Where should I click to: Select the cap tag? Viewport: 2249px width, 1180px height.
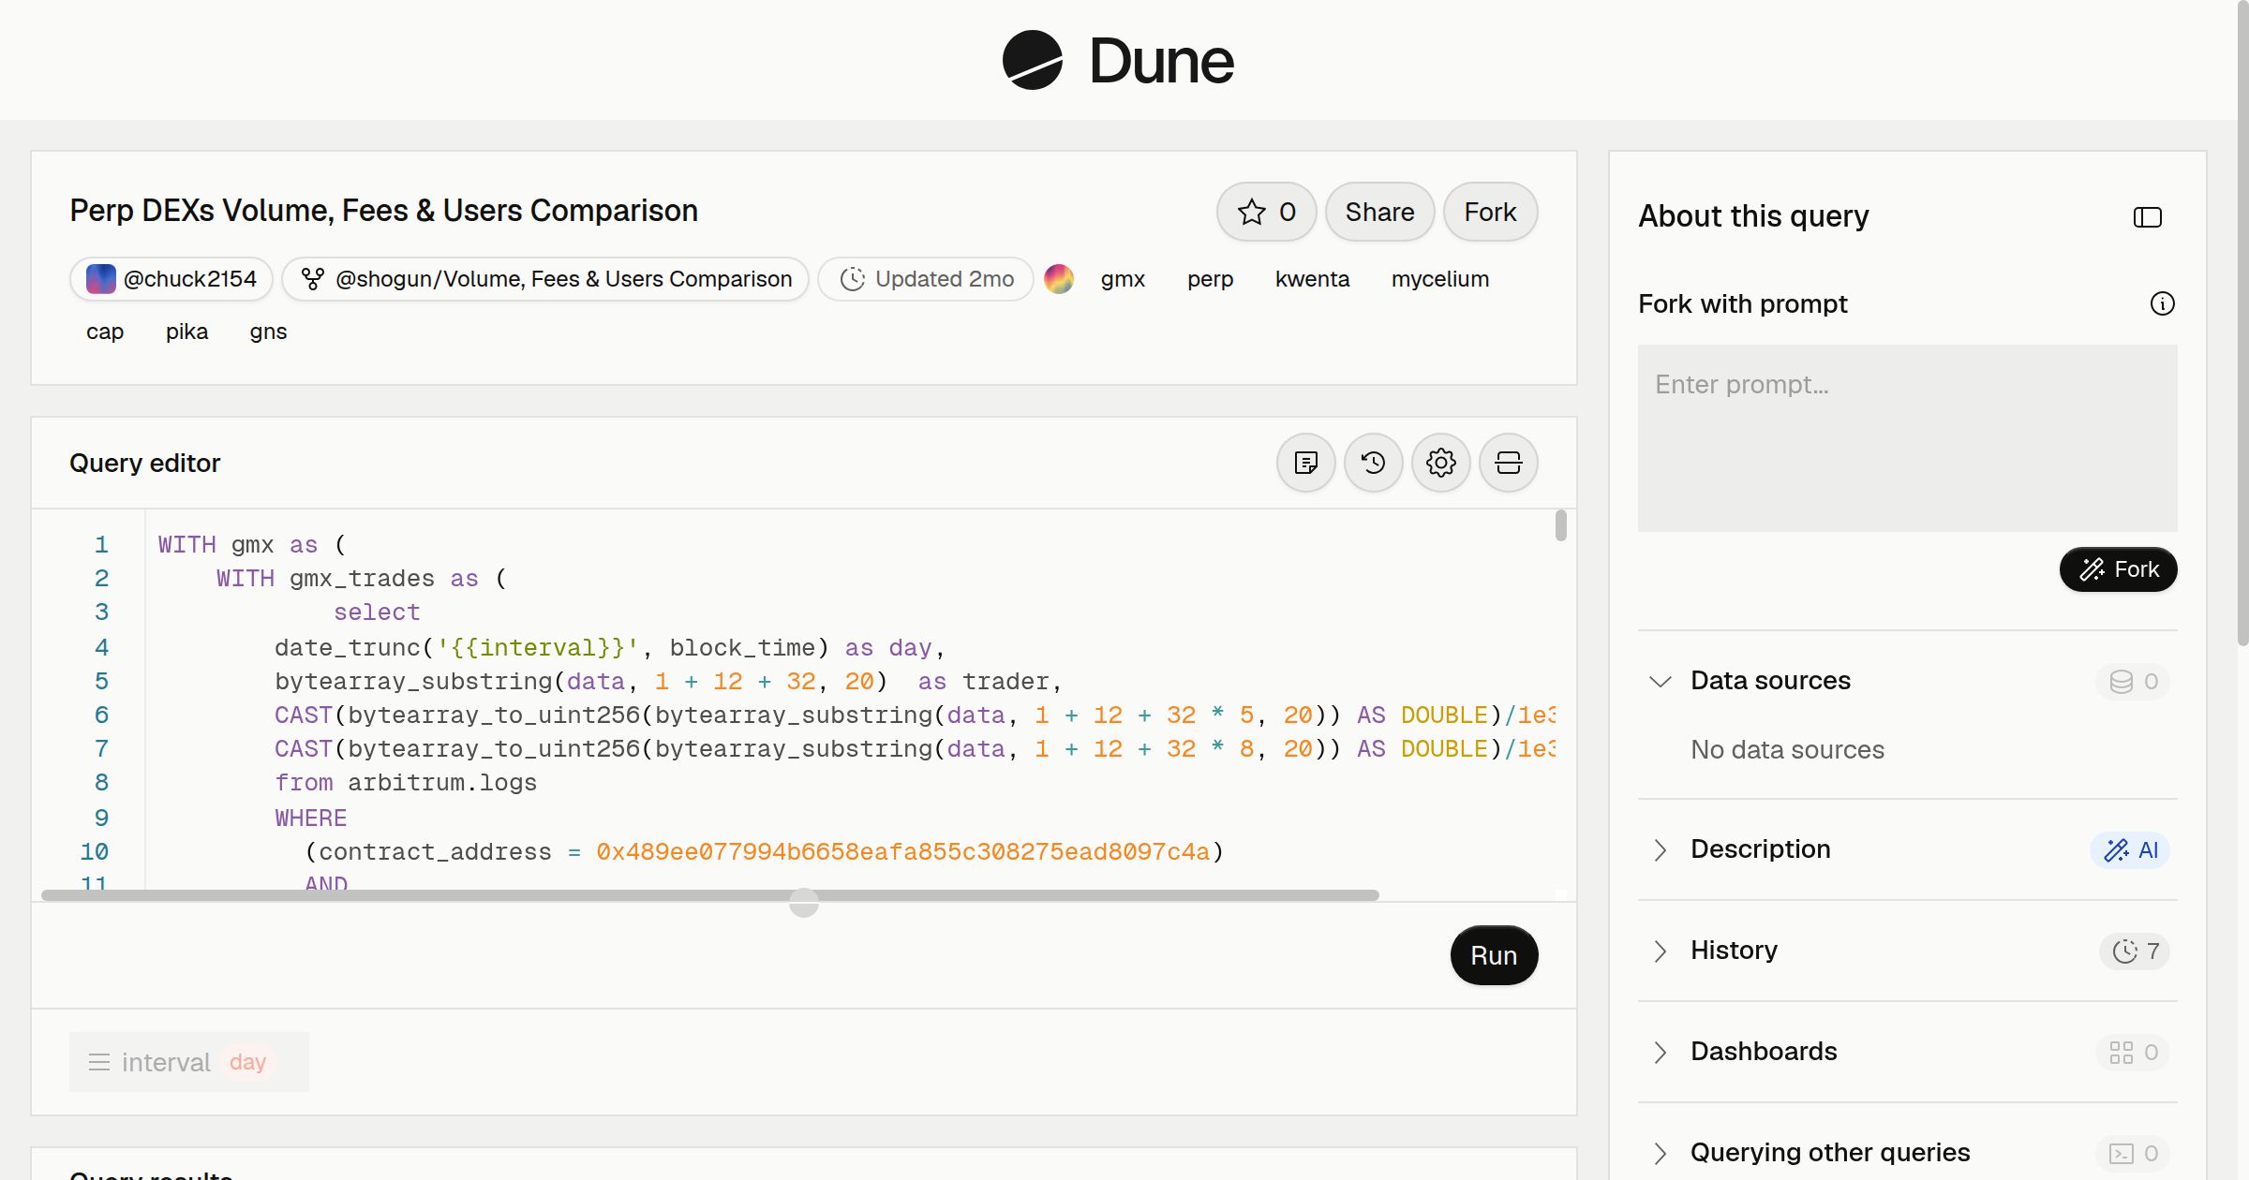pyautogui.click(x=105, y=332)
